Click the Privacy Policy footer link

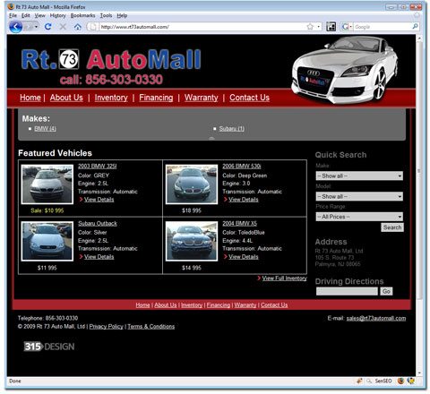tap(106, 327)
